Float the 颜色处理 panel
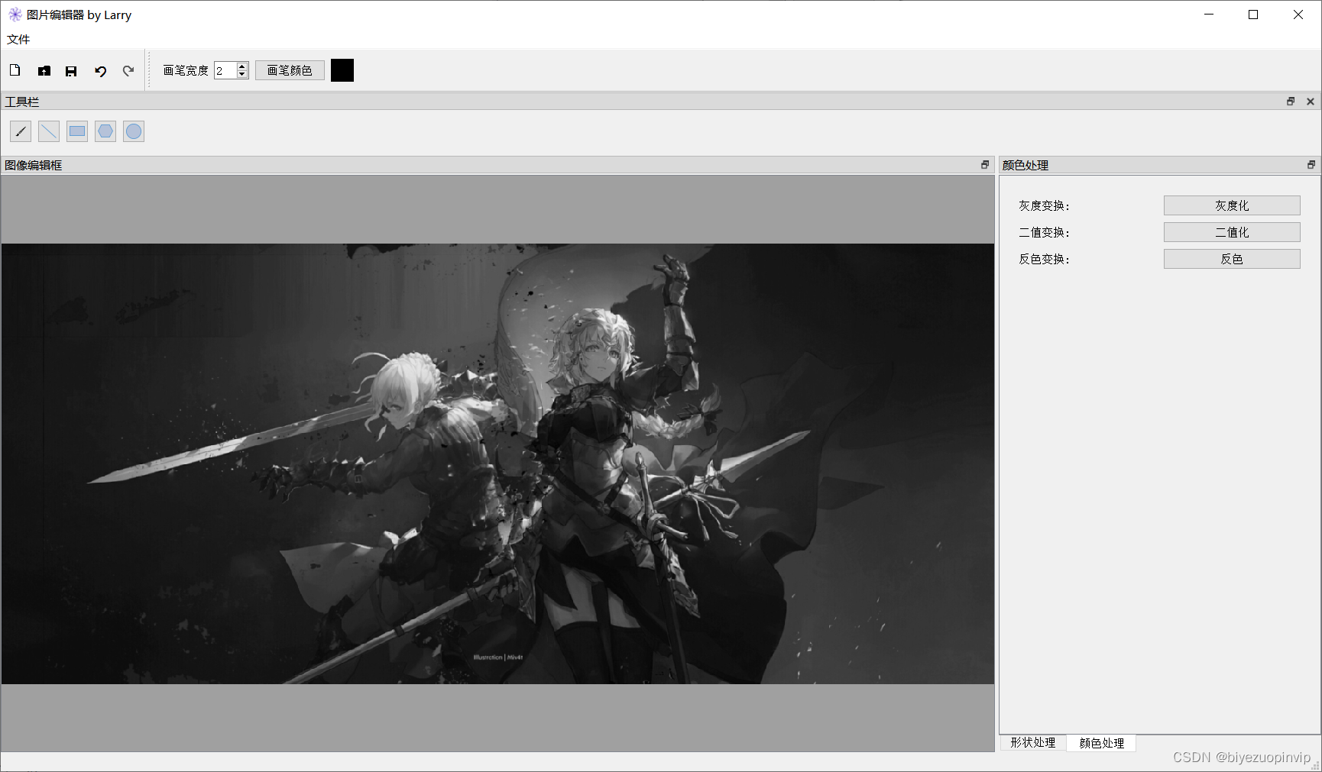The image size is (1322, 772). [x=1311, y=165]
